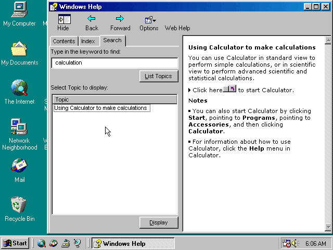Click the shortcut icon to start Calculator
Screen dimensions: 333x250
(230, 89)
